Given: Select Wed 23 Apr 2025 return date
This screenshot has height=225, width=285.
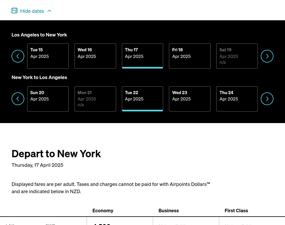Looking at the screenshot, I should point(190,99).
